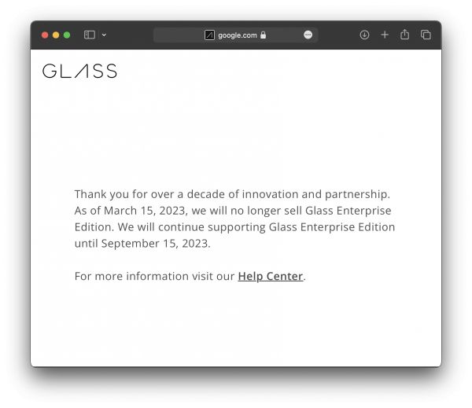Enter full screen with green button
The height and width of the screenshot is (408, 472).
[x=67, y=35]
